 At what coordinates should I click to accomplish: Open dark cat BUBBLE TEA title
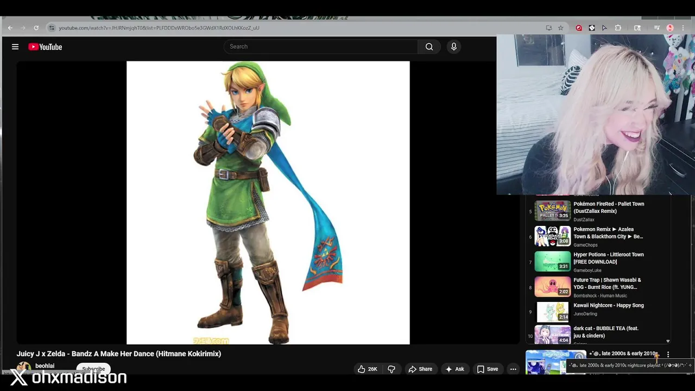pos(606,332)
